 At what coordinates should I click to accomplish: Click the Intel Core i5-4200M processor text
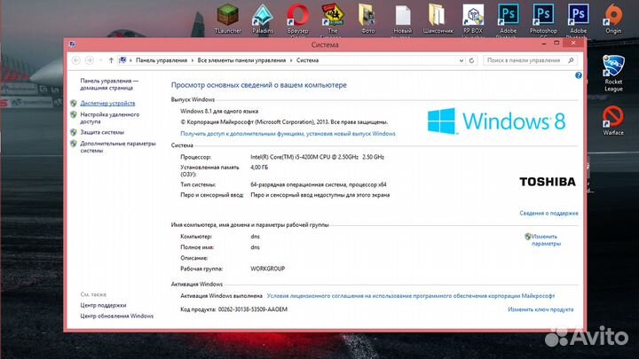(x=317, y=157)
